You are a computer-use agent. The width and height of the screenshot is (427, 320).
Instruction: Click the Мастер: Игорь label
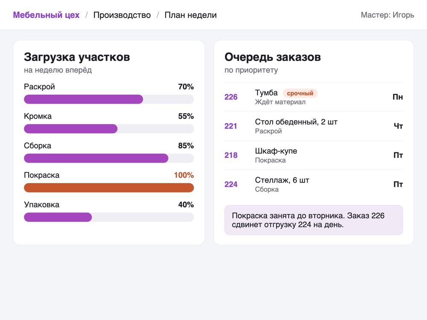tap(387, 15)
